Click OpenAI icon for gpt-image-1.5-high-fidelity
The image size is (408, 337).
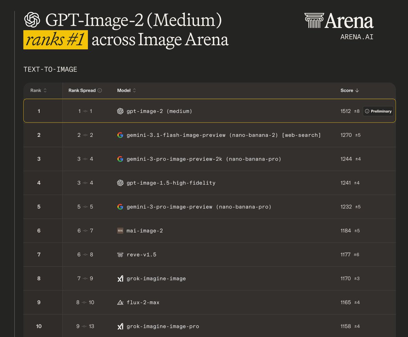120,183
